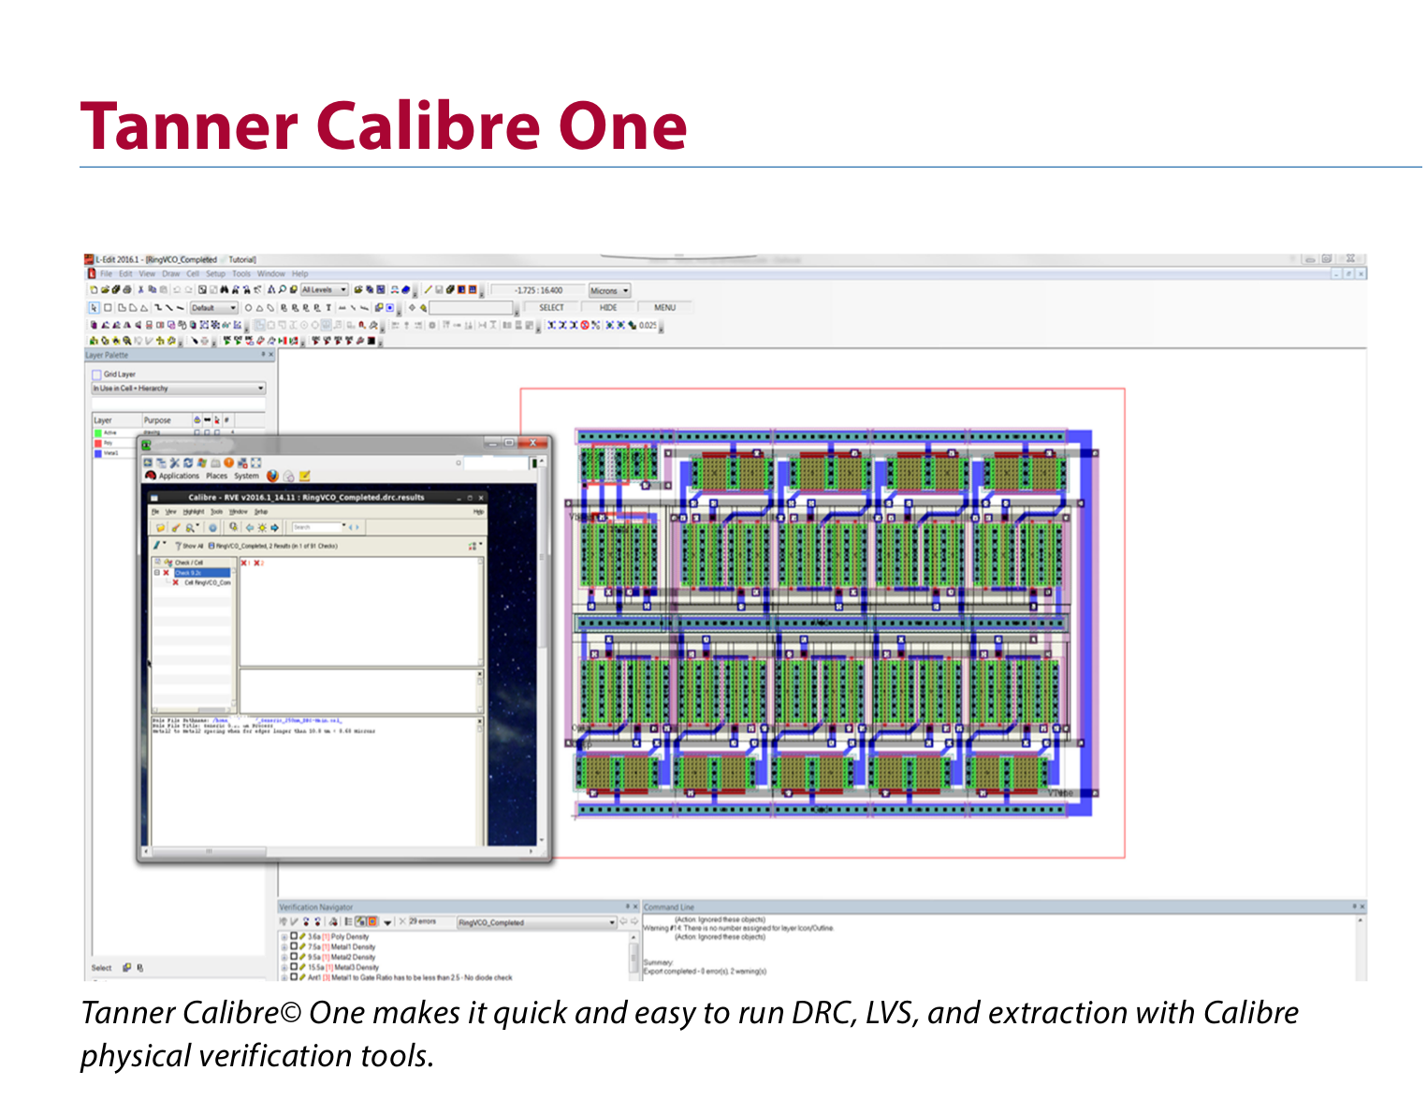Toggle first visibility box in Active layer row
The image size is (1427, 1100).
[197, 433]
